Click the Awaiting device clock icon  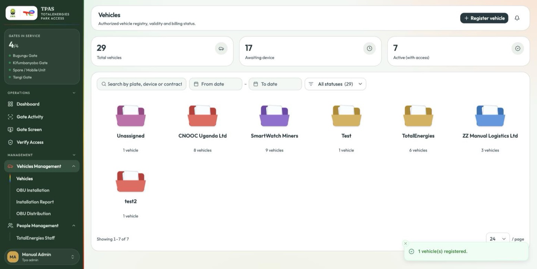pos(370,48)
